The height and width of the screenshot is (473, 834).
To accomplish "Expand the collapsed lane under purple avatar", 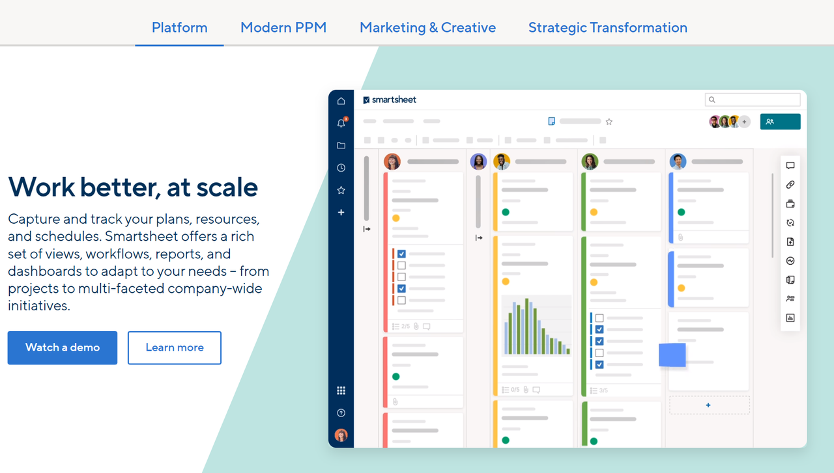I will tap(479, 238).
